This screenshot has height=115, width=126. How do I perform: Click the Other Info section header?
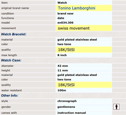[10, 95]
